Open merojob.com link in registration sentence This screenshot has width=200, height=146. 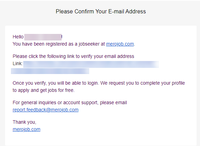(x=120, y=44)
